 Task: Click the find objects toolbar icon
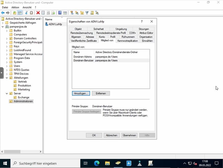tap(92, 13)
